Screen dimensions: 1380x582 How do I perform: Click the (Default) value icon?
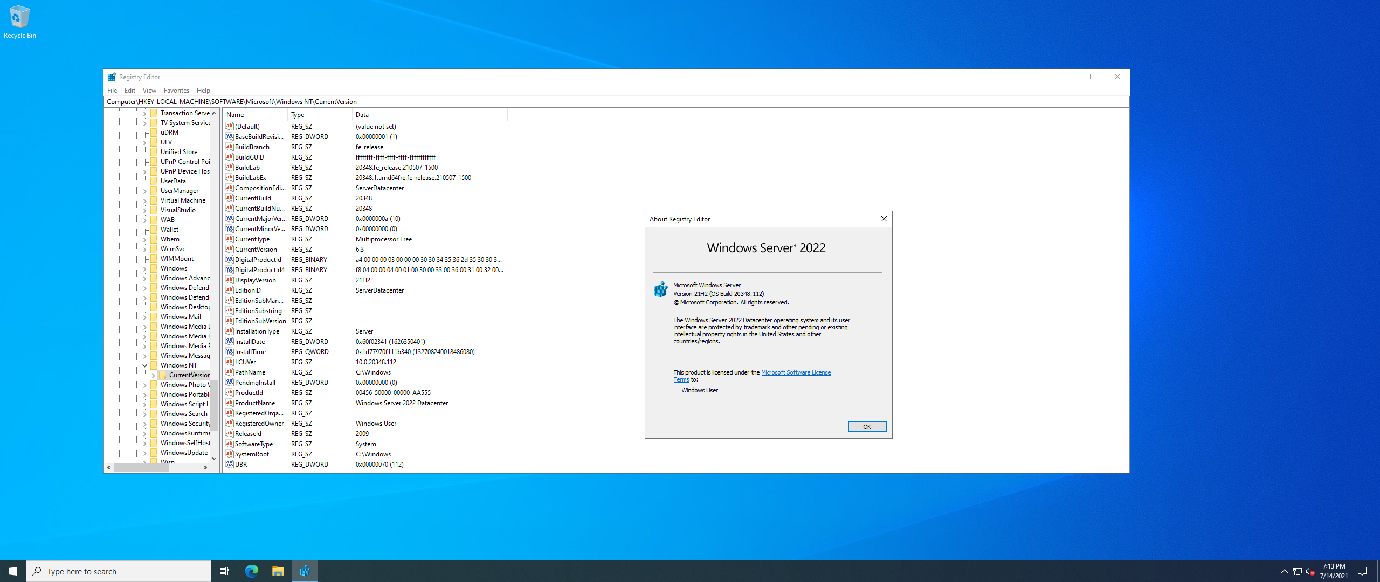click(230, 126)
